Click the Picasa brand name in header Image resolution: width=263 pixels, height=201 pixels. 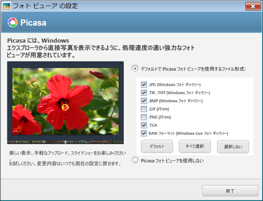pos(33,23)
